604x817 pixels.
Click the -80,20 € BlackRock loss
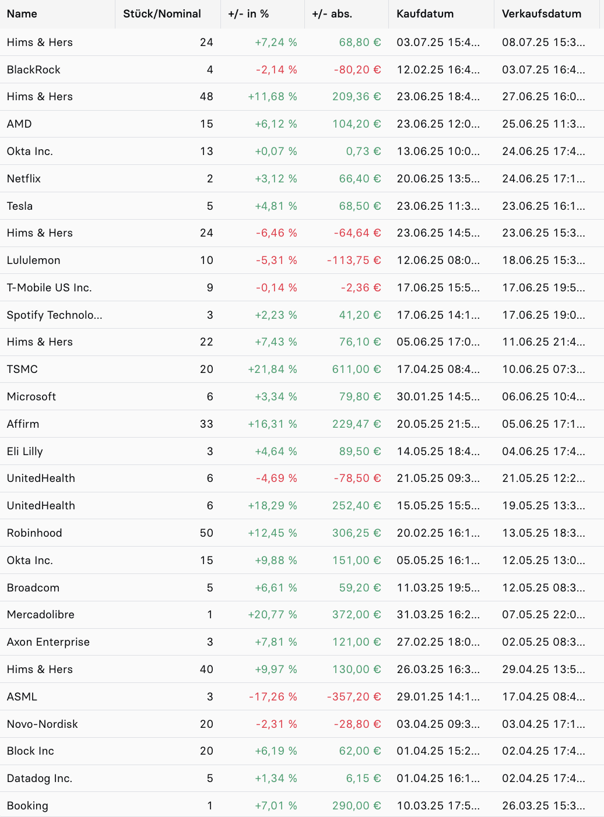(x=357, y=70)
